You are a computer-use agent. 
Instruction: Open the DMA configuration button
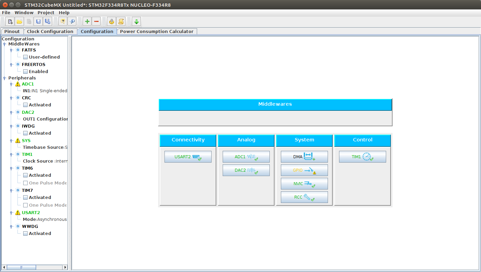coord(304,157)
